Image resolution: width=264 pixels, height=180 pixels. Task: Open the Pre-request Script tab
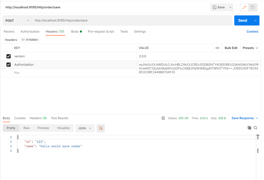tap(101, 32)
